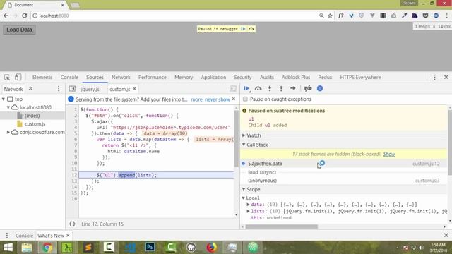The width and height of the screenshot is (452, 254).
Task: Bookmark this page star icon
Action: click(331, 16)
